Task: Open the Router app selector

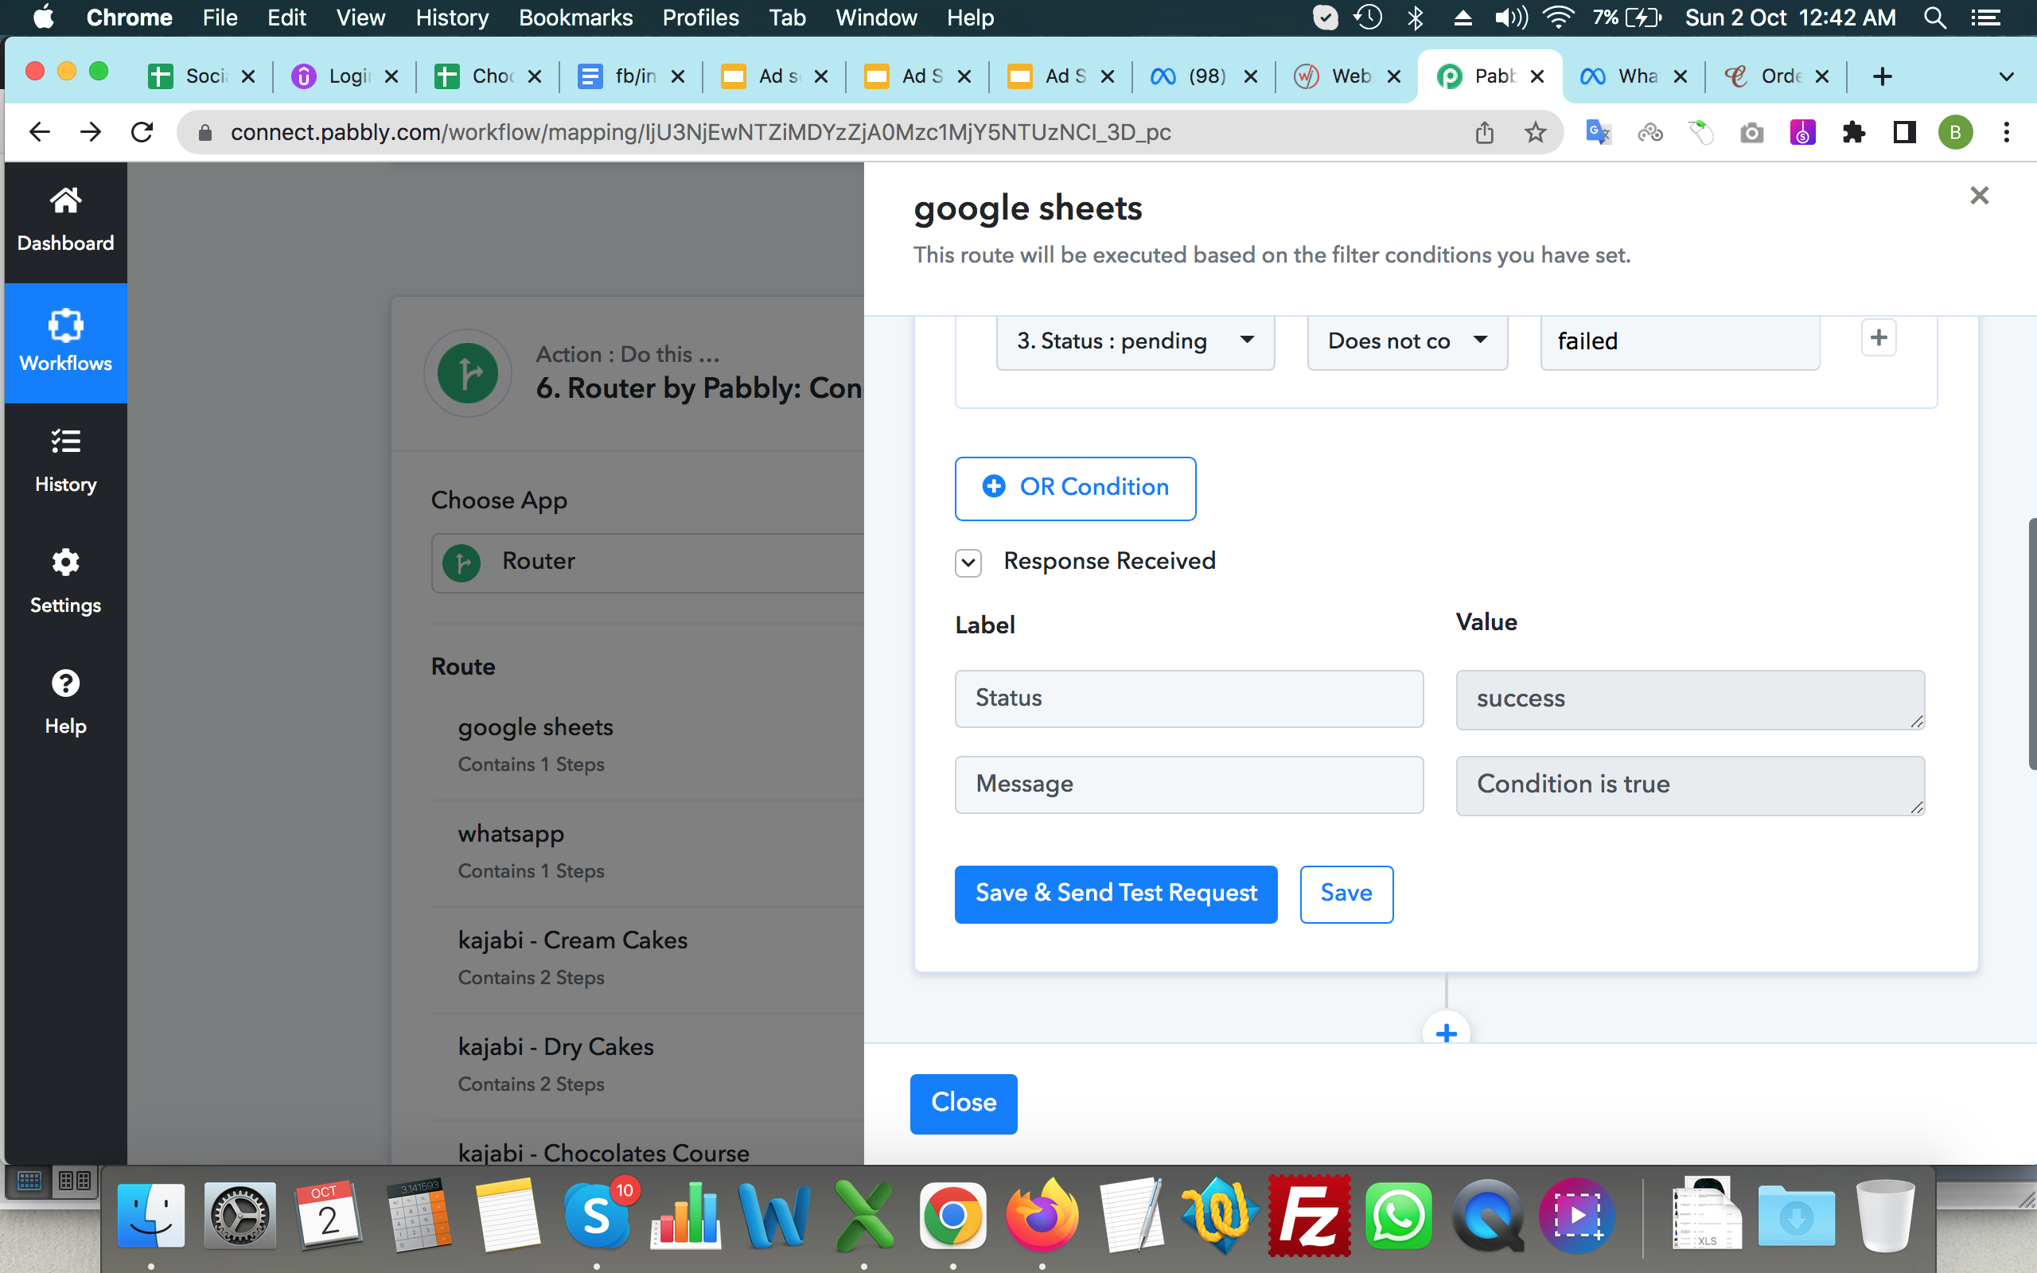Action: pyautogui.click(x=648, y=562)
